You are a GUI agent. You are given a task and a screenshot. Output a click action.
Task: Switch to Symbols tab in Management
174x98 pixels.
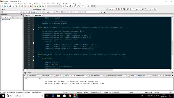pos(12,17)
